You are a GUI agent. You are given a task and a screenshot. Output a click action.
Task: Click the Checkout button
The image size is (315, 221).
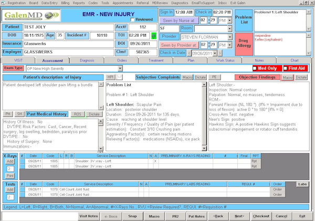(x=261, y=216)
